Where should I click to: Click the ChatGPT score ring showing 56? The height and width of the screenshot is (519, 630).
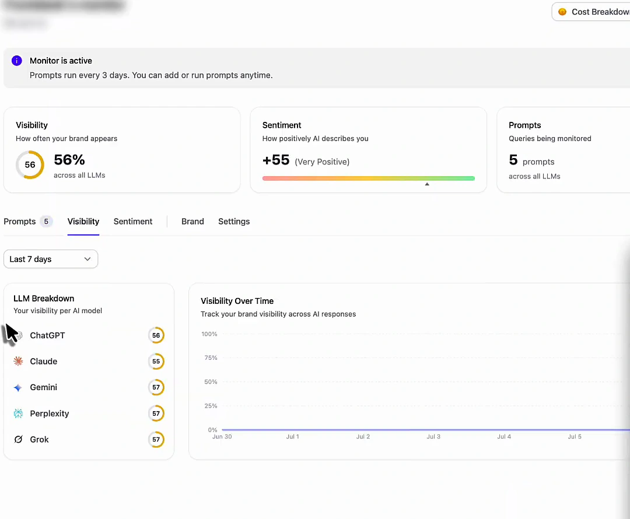[156, 335]
